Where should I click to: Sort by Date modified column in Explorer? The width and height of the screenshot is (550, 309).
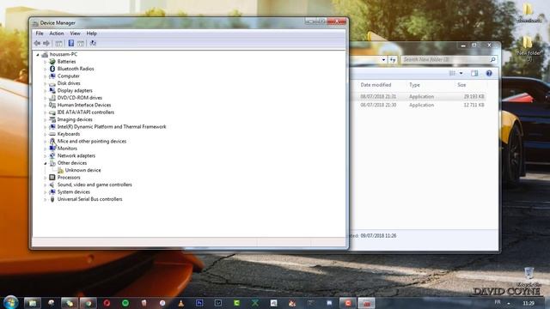376,85
